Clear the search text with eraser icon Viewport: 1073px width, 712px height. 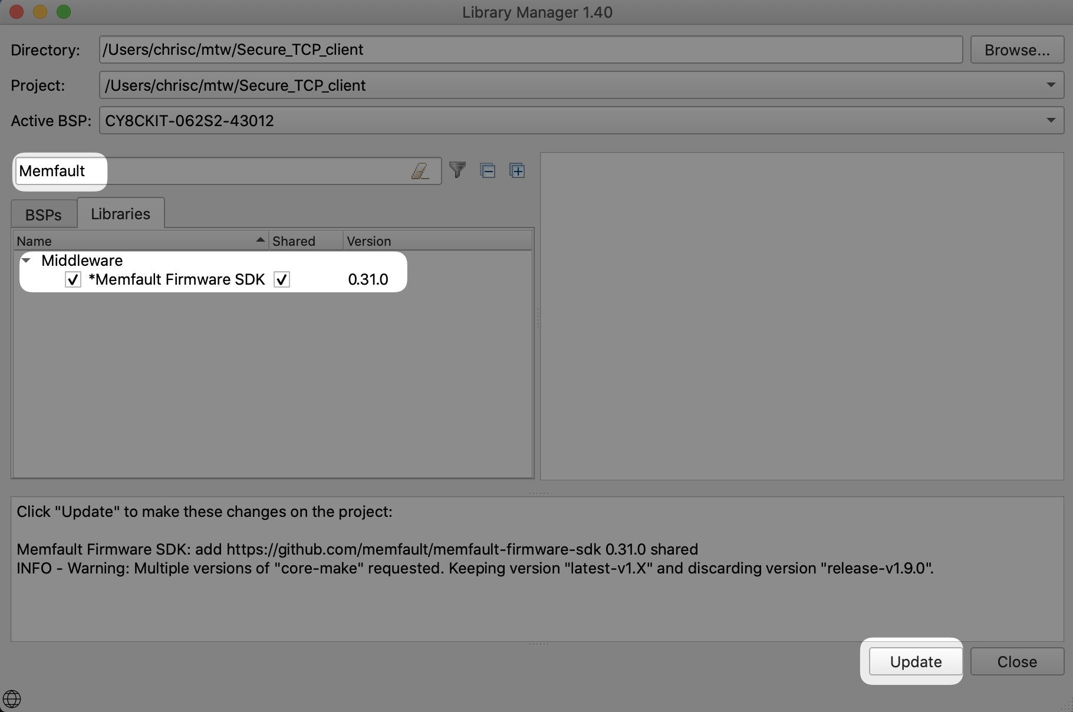click(420, 171)
